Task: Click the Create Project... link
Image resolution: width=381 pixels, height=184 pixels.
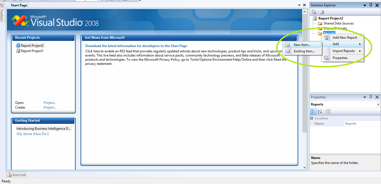Action: coord(50,107)
